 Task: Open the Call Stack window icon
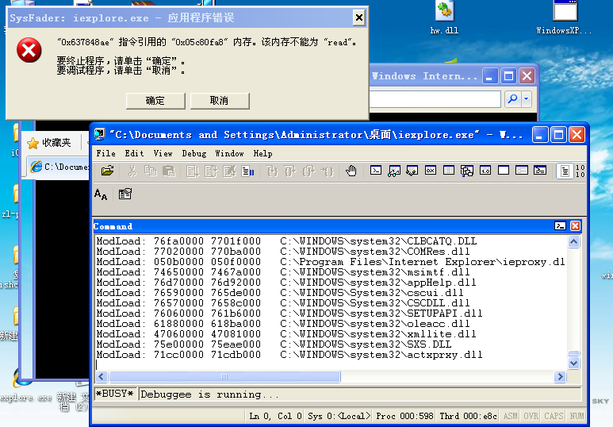tap(467, 171)
